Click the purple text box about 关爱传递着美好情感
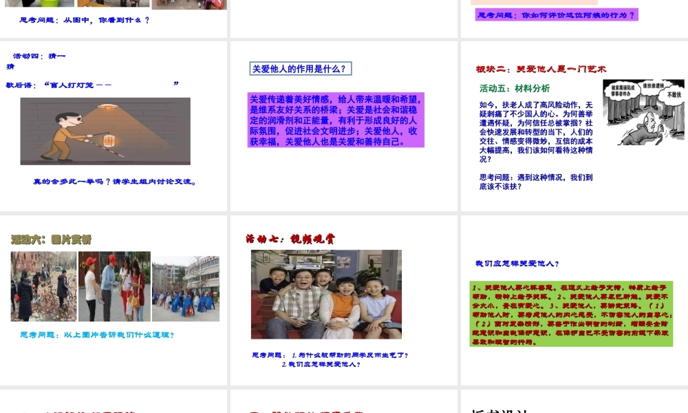The image size is (688, 413). pyautogui.click(x=336, y=120)
